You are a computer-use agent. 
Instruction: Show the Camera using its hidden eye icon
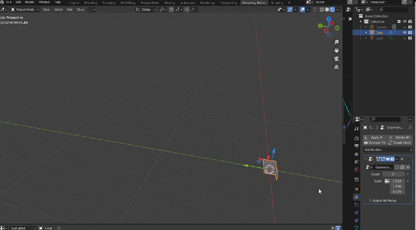[405, 27]
